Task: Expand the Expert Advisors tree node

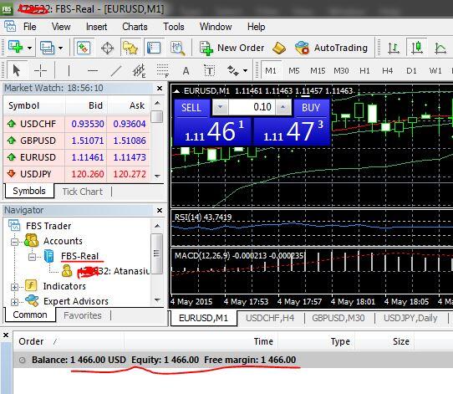Action: click(14, 302)
